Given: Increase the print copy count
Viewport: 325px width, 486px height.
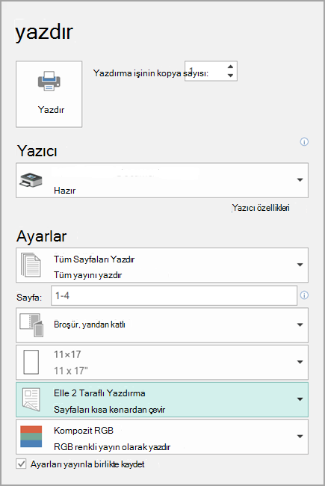Looking at the screenshot, I should 230,67.
